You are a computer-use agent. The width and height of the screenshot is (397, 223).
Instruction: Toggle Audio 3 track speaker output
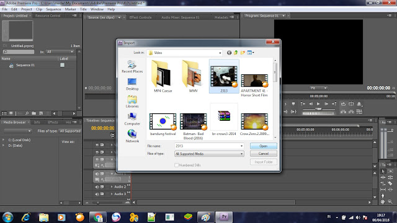97,194
